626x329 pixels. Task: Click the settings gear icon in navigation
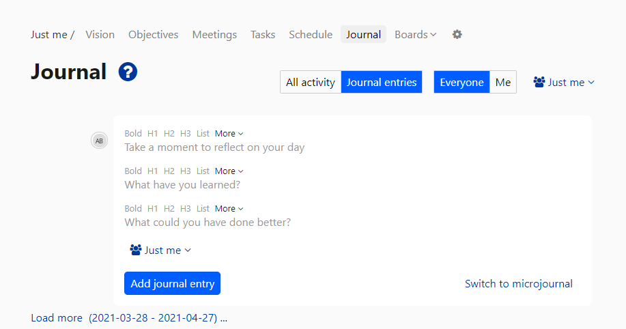tap(457, 34)
